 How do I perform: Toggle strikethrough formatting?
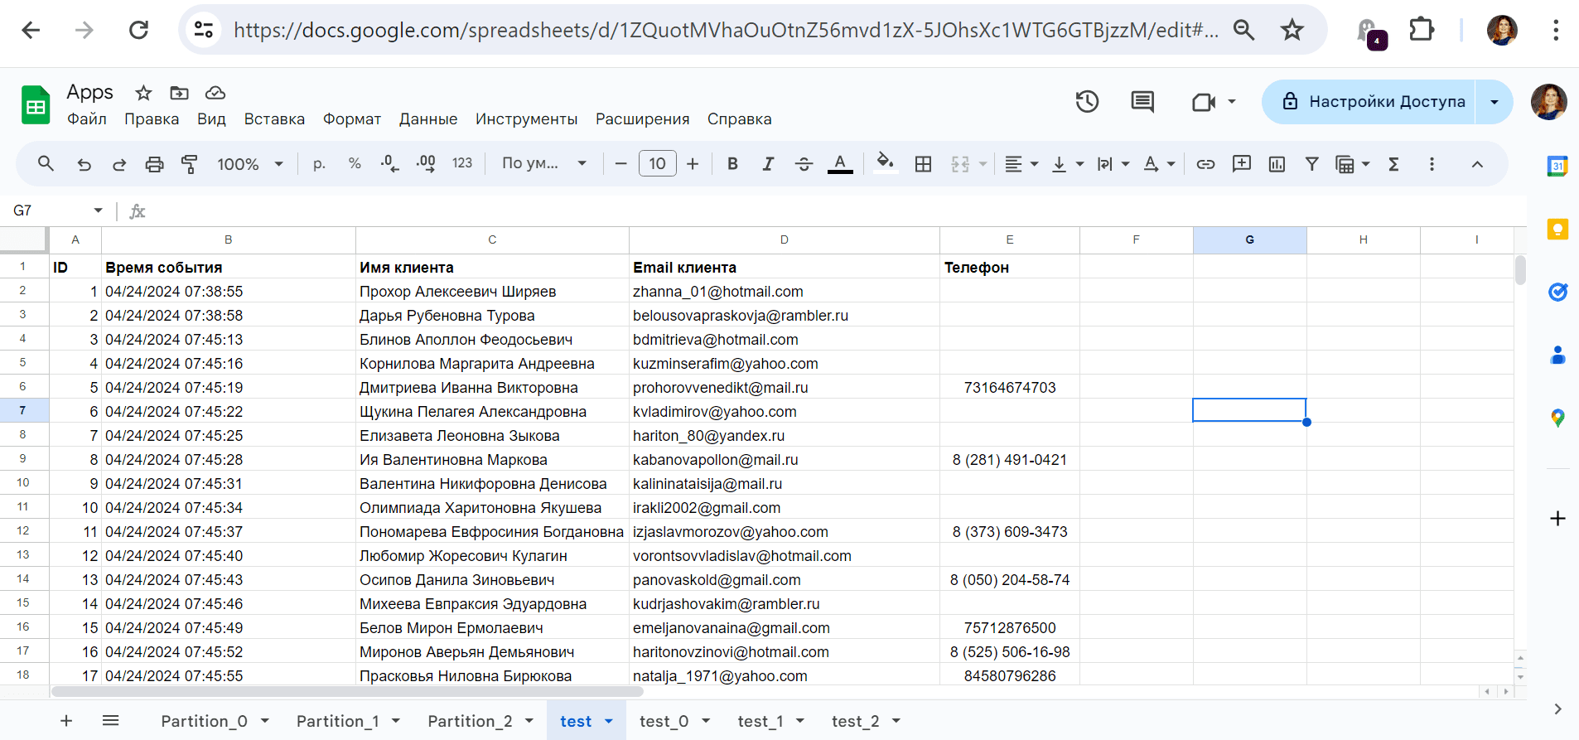click(804, 164)
